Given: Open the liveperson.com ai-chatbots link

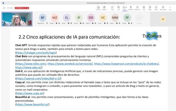Looking at the screenshot, I should tap(126, 64).
